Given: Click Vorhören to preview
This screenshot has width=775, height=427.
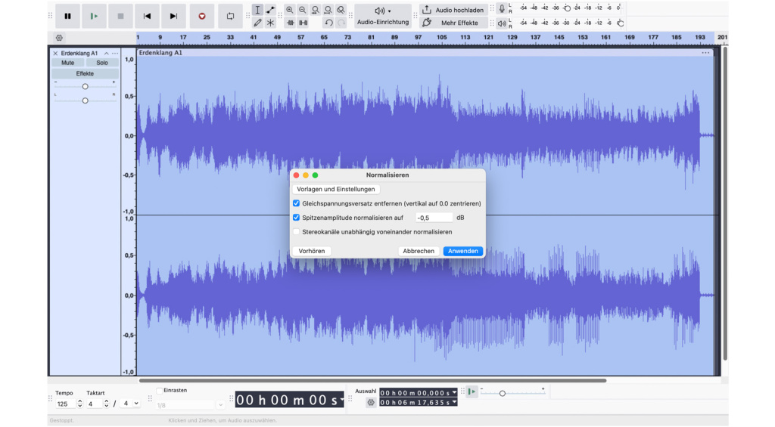Looking at the screenshot, I should point(312,251).
